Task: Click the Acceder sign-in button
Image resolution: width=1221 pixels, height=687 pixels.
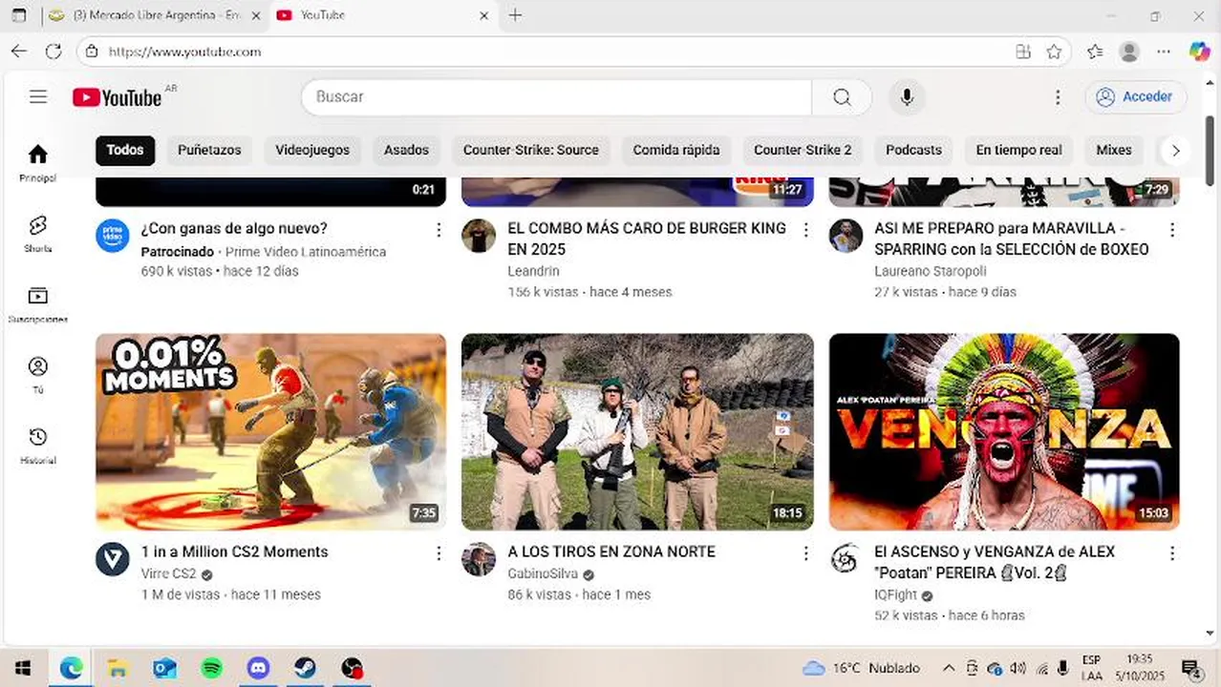Action: (1136, 97)
